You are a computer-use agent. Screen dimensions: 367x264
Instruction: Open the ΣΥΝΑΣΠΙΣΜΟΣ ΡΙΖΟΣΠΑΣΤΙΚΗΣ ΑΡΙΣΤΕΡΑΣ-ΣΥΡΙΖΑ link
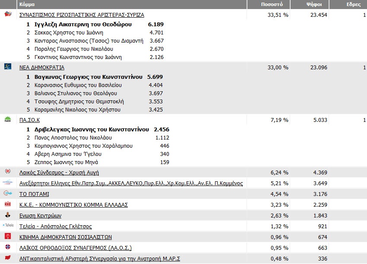82,15
